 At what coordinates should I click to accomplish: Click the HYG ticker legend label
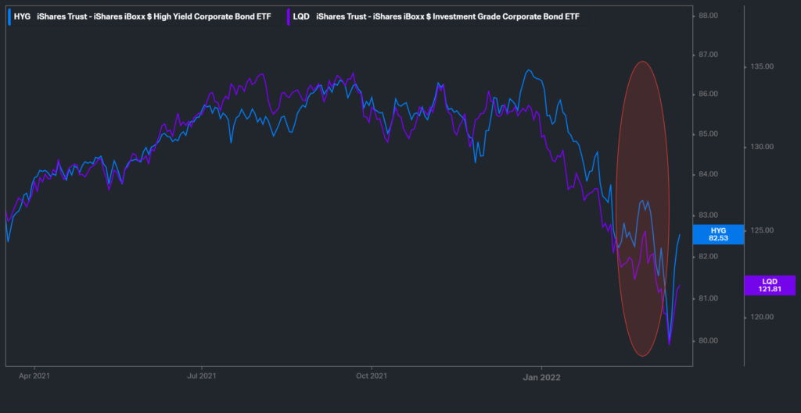pyautogui.click(x=22, y=17)
